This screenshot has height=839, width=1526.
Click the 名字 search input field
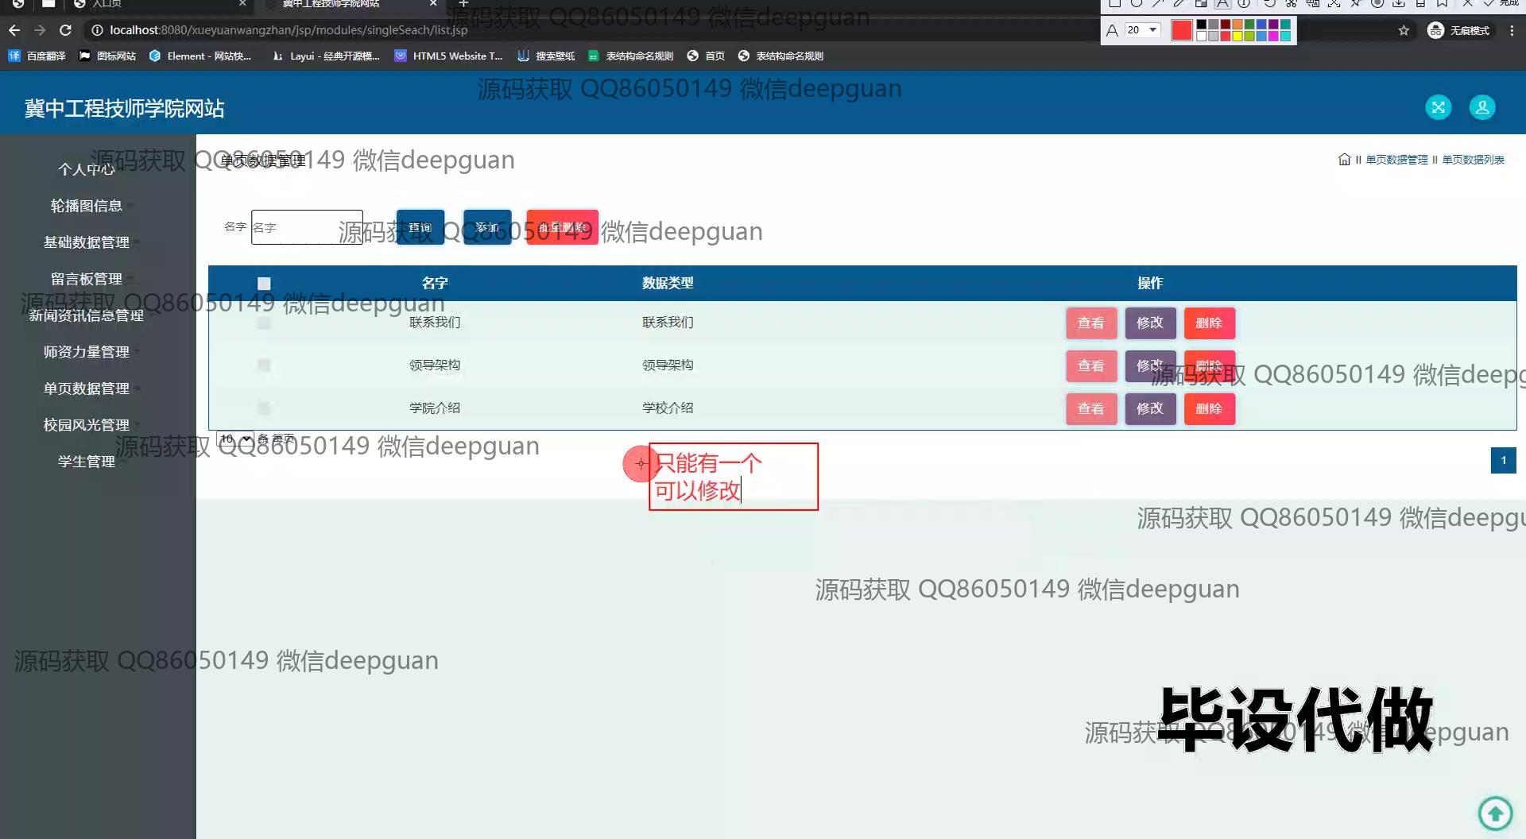[307, 227]
